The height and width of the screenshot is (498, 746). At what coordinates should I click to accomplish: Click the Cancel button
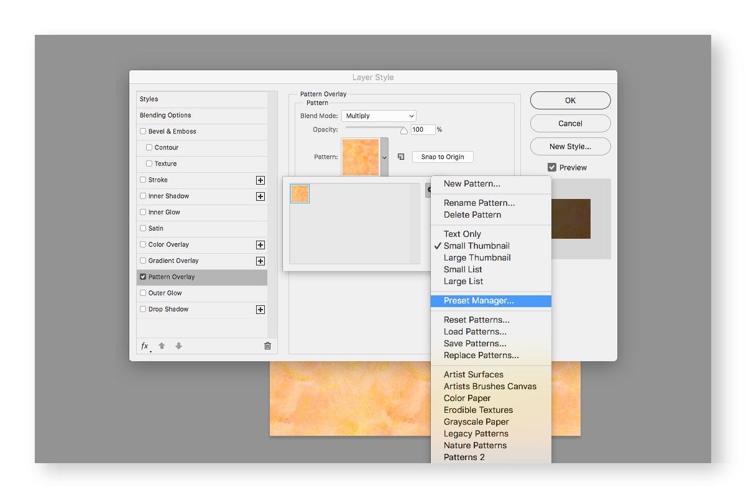pos(570,123)
